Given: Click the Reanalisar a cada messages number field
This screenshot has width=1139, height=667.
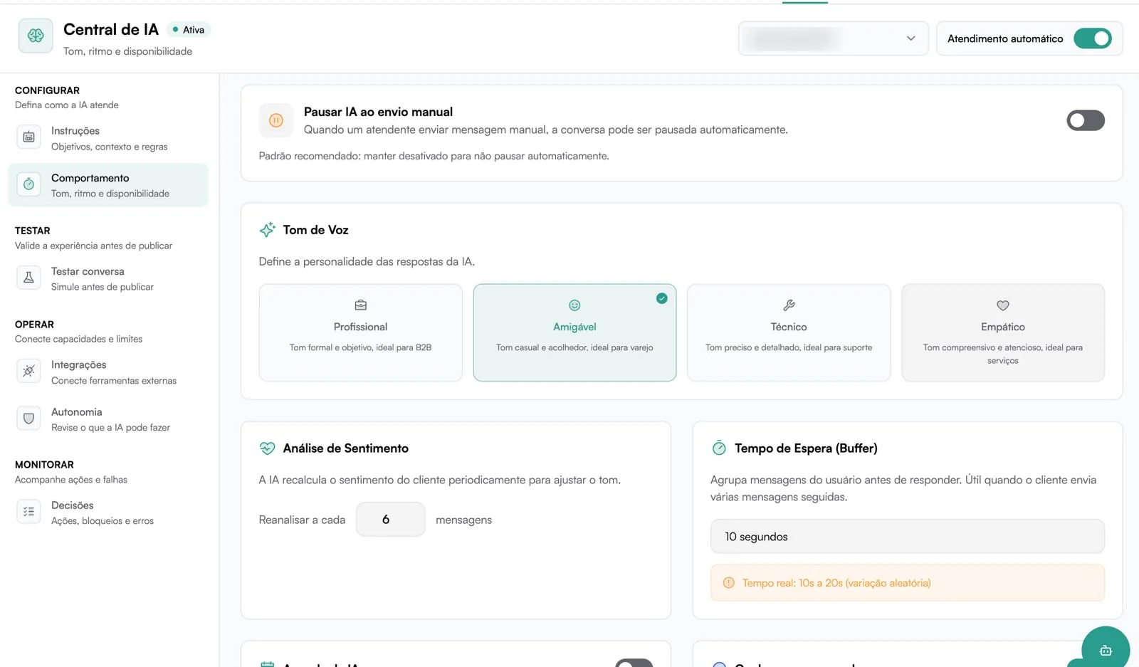Looking at the screenshot, I should 391,520.
